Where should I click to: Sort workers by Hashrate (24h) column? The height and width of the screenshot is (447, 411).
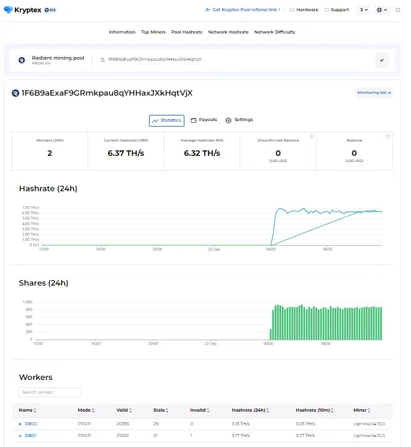250,410
